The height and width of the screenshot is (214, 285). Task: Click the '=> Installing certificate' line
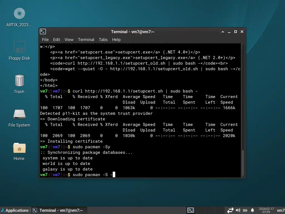72,141
